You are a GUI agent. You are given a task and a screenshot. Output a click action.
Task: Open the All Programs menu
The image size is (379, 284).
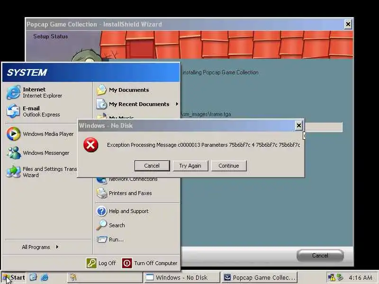[40, 247]
